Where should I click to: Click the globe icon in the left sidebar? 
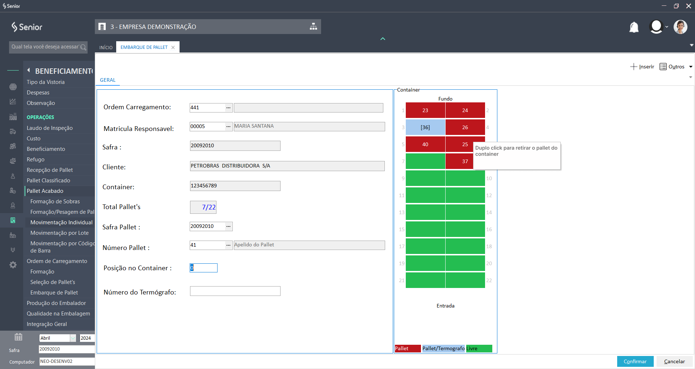(x=13, y=87)
